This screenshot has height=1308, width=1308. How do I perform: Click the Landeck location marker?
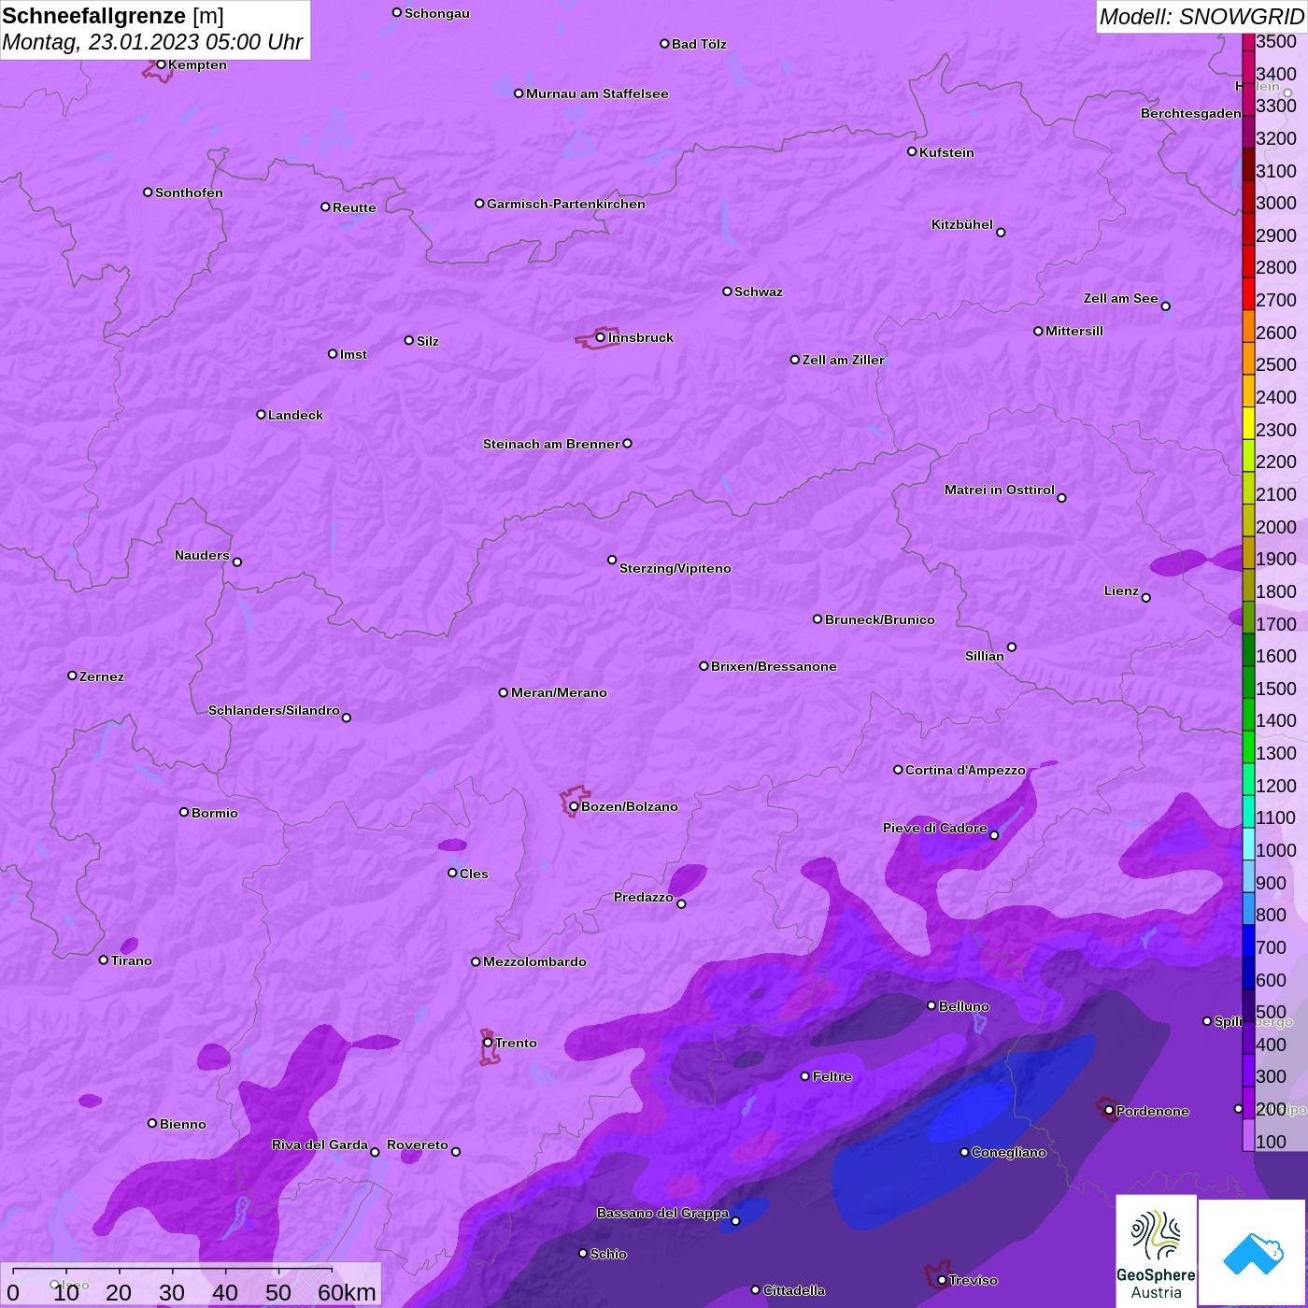[261, 414]
